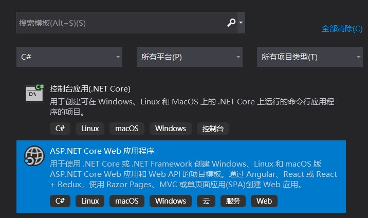Screen dimensions: 368x218
Task: Click the 云 tag on ASP.NET template
Action: [x=206, y=201]
